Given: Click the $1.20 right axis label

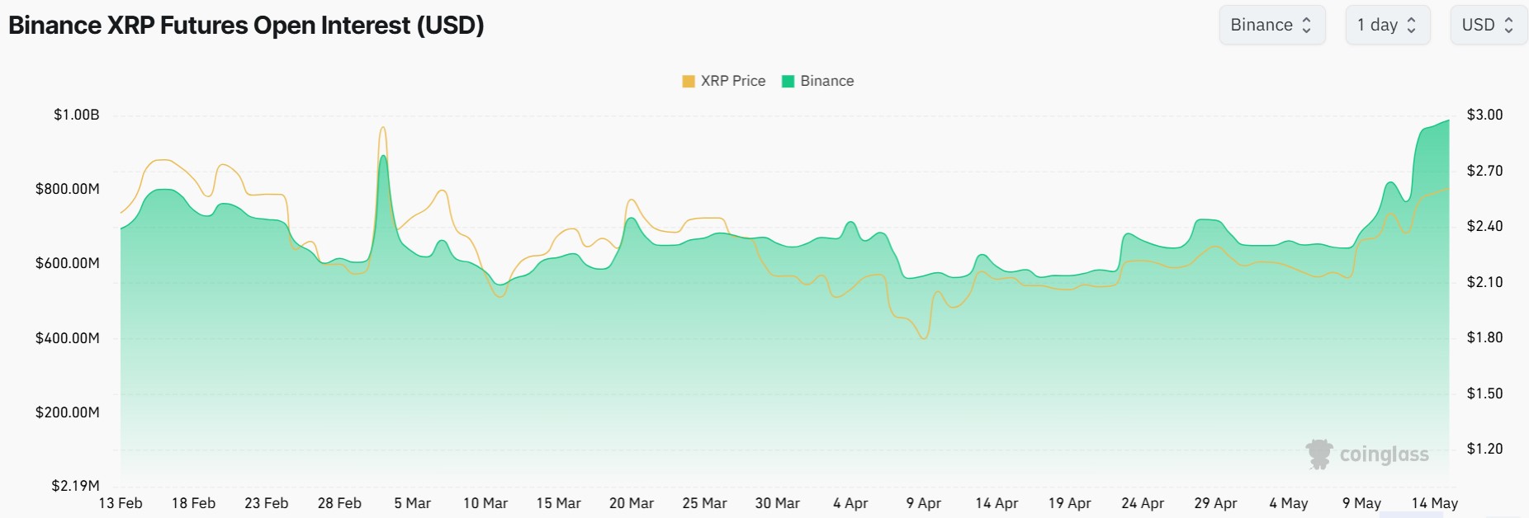Looking at the screenshot, I should 1484,449.
